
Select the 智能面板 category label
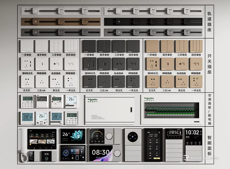(209, 145)
